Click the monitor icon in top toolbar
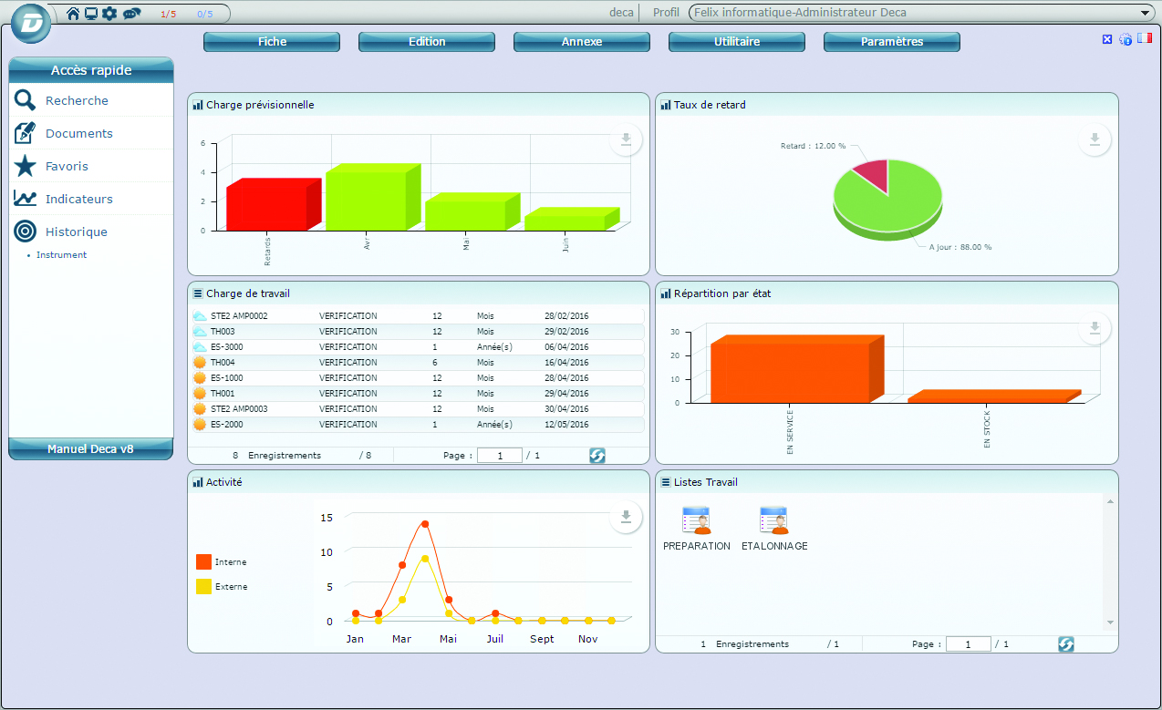1162x710 pixels. click(x=91, y=14)
